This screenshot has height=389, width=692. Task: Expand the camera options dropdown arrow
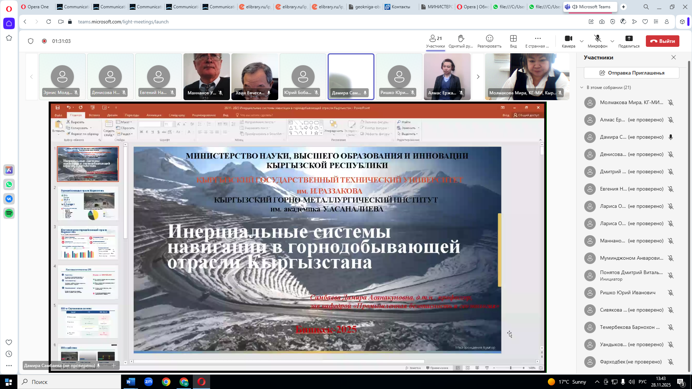[581, 41]
